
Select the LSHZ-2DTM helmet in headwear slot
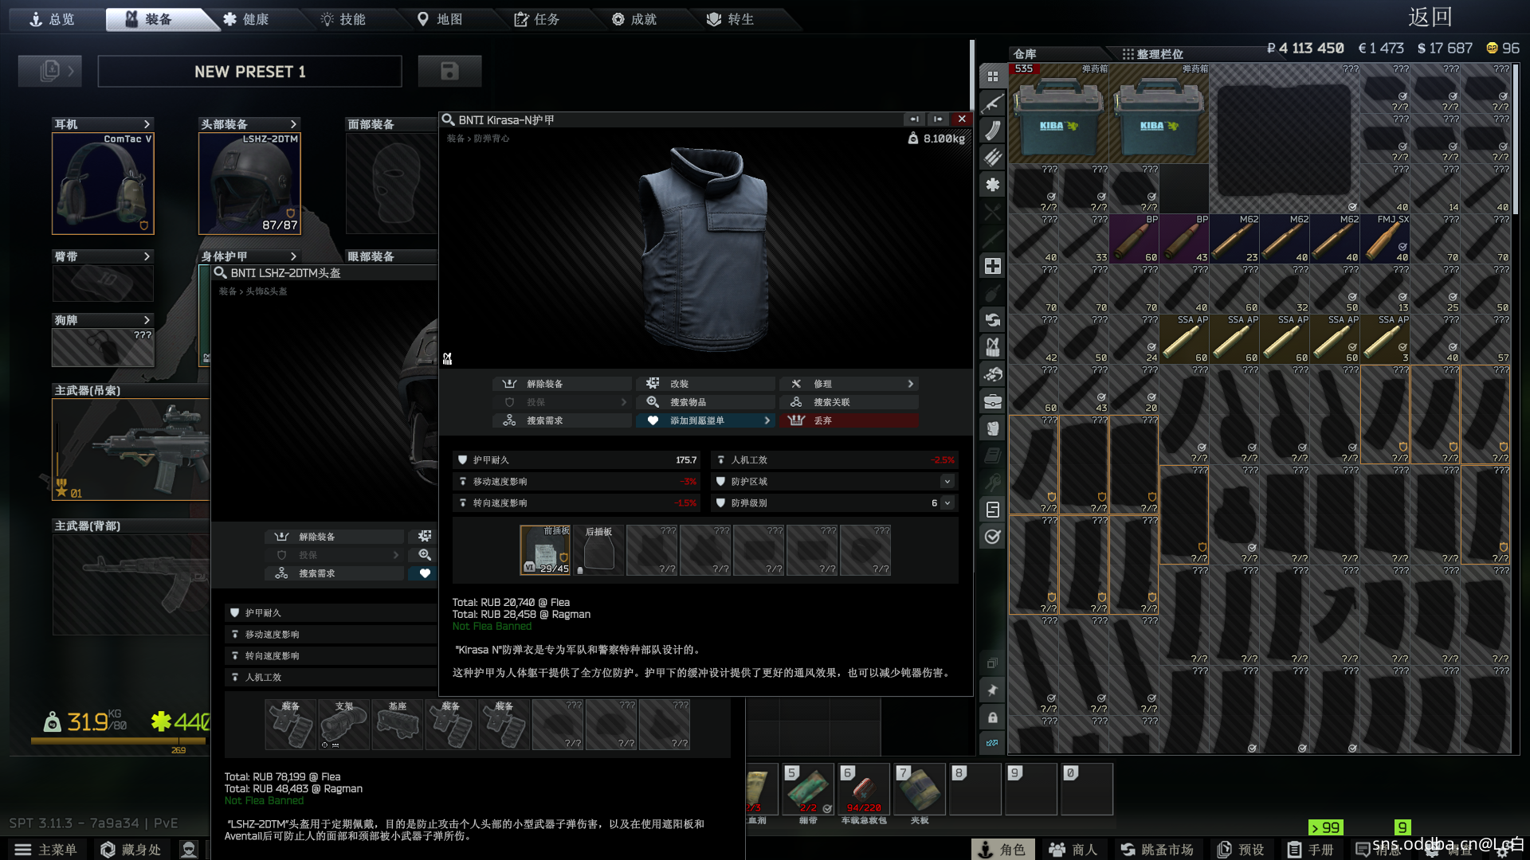coord(249,183)
